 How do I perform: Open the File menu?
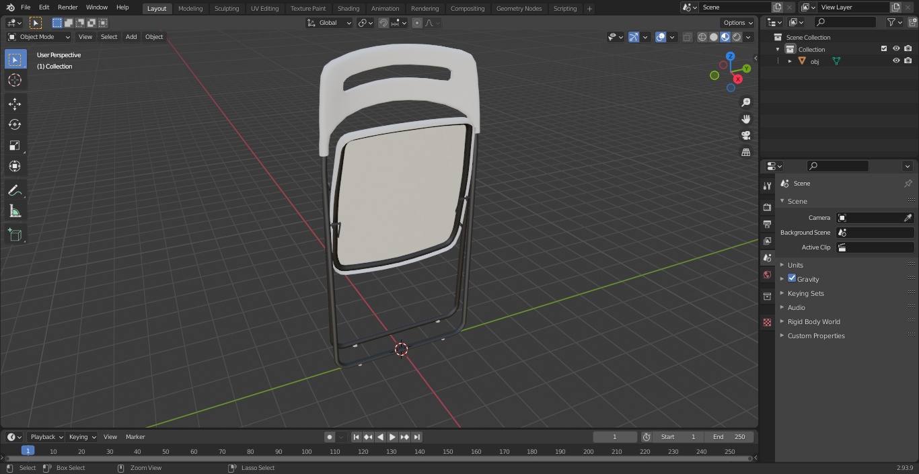pos(26,7)
